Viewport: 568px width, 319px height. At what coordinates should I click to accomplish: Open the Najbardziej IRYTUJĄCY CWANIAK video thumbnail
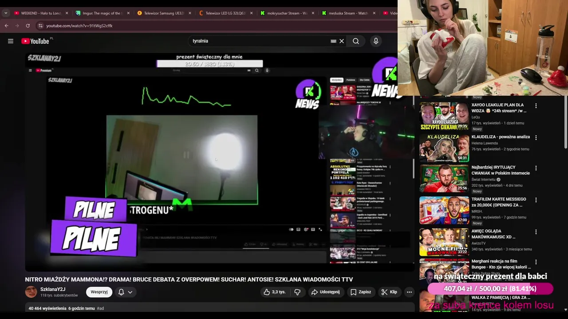coord(444,179)
